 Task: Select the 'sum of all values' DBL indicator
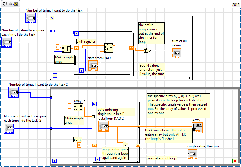tap(177, 53)
